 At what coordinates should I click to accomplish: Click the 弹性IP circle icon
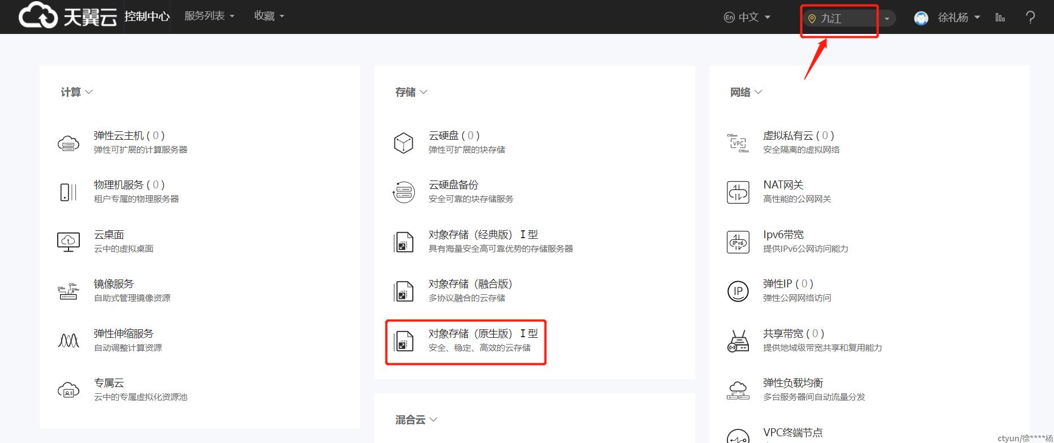tap(738, 291)
